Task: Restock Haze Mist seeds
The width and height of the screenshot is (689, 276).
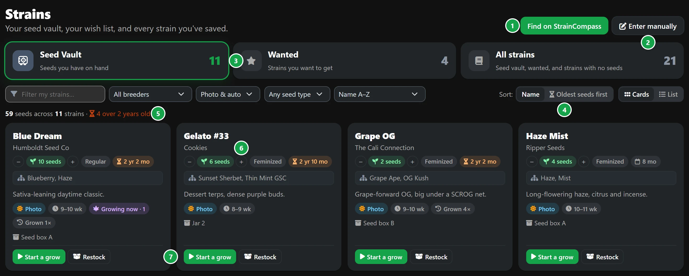Action: click(x=602, y=257)
